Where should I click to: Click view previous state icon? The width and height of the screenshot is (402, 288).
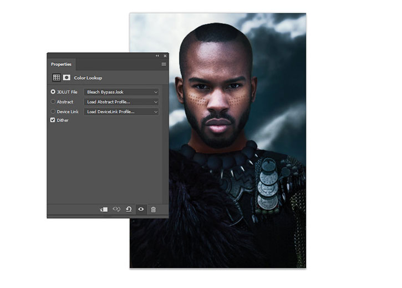[116, 209]
